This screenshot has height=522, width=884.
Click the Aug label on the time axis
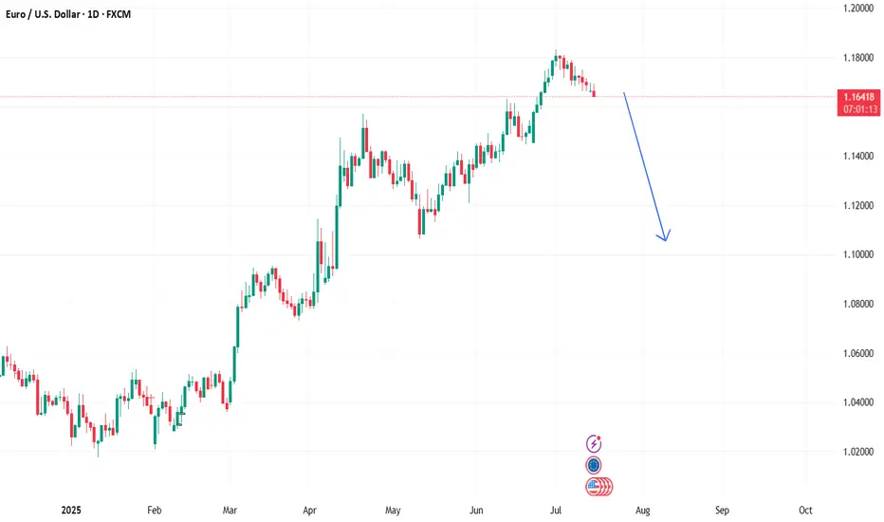coord(643,511)
